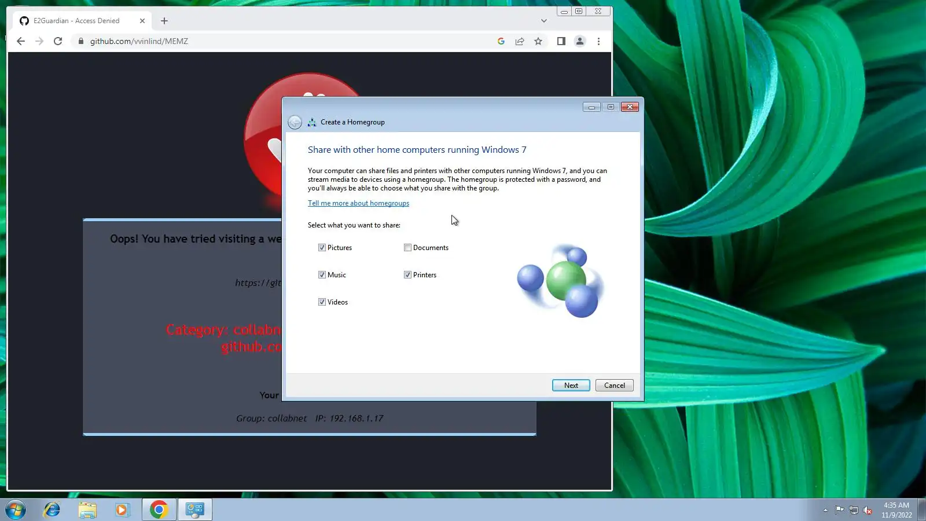Click Chrome back navigation arrow

21,41
